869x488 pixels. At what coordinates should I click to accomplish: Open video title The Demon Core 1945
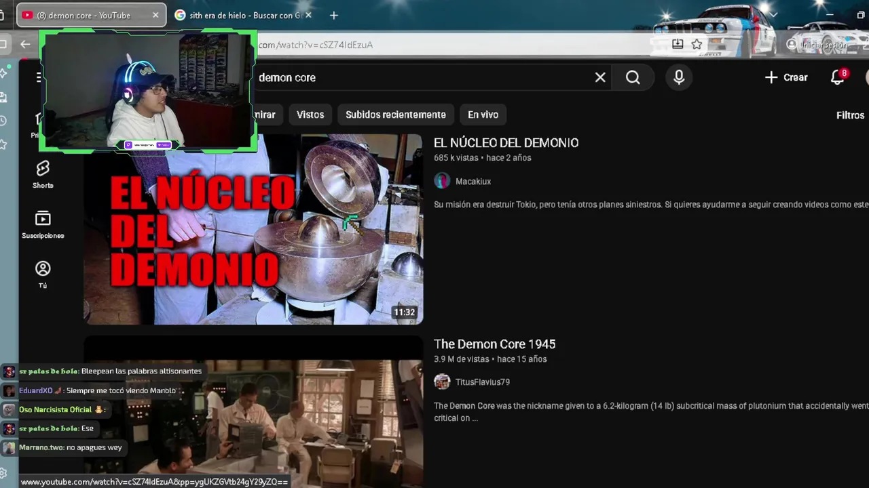(494, 344)
